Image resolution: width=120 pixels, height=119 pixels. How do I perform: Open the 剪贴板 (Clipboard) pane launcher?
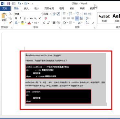(x=12, y=28)
